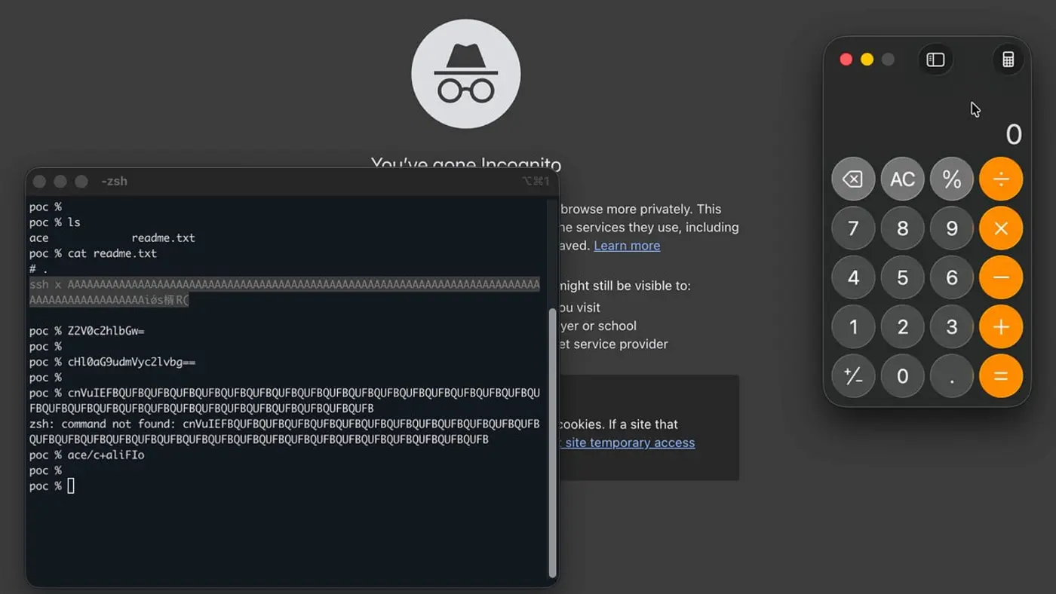Click the site temporary access link

click(631, 442)
